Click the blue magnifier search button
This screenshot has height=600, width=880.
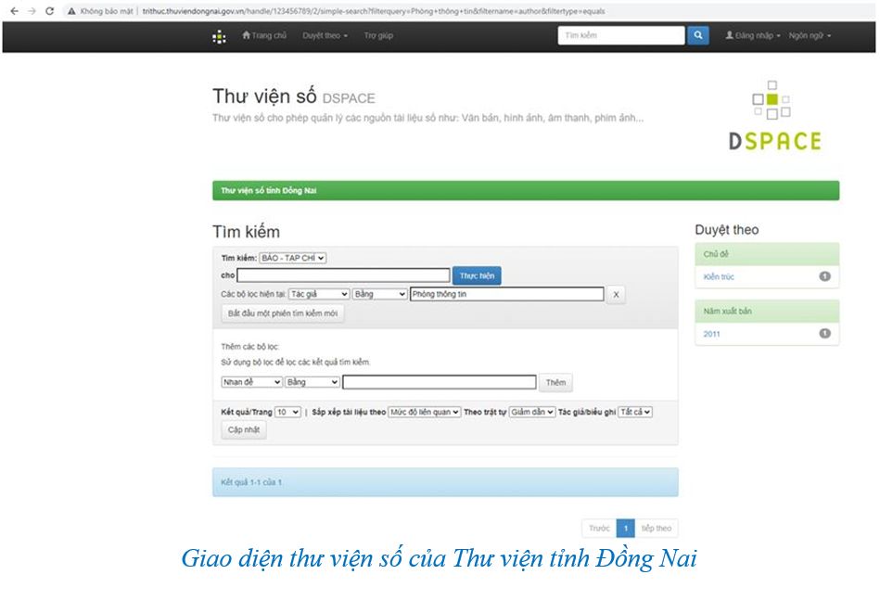(698, 35)
